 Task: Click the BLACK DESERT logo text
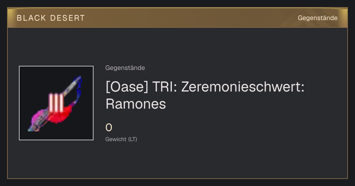click(51, 18)
